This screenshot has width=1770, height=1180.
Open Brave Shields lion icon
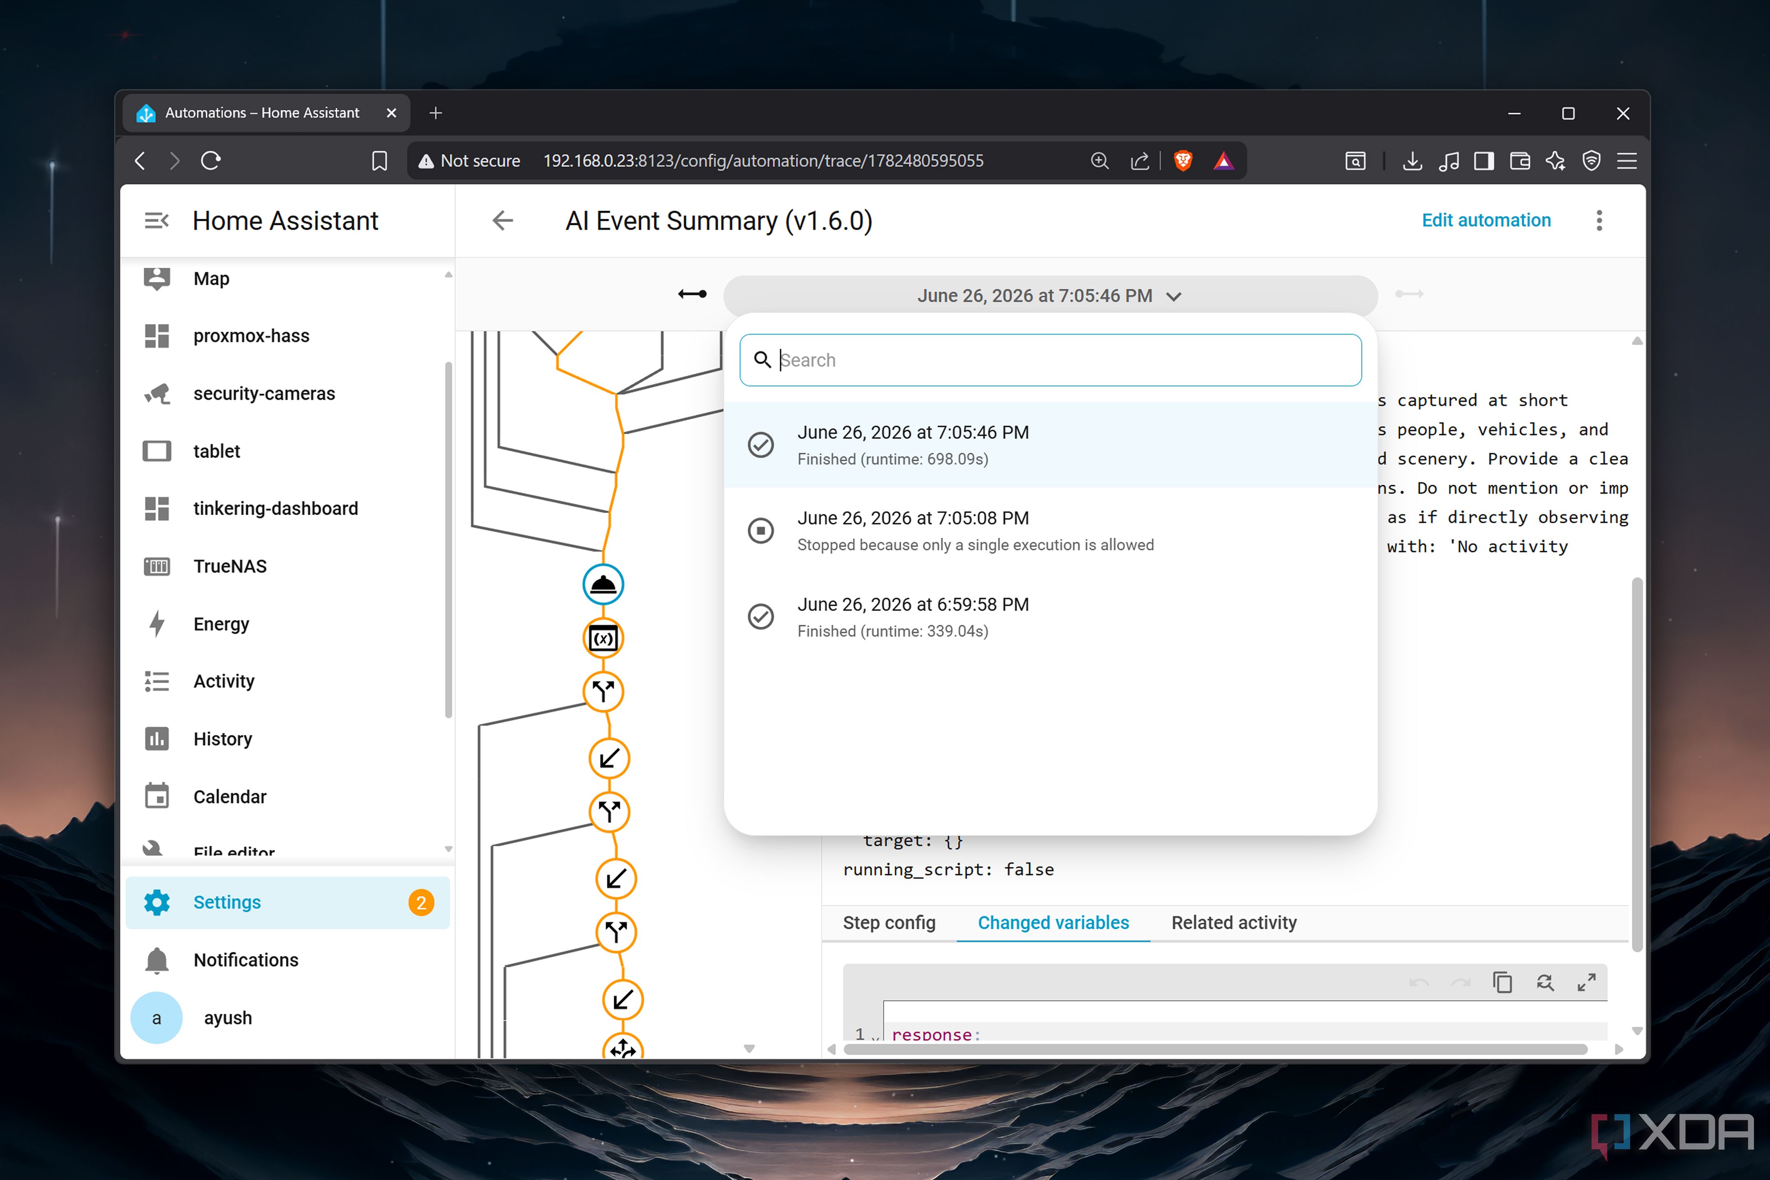coord(1183,160)
